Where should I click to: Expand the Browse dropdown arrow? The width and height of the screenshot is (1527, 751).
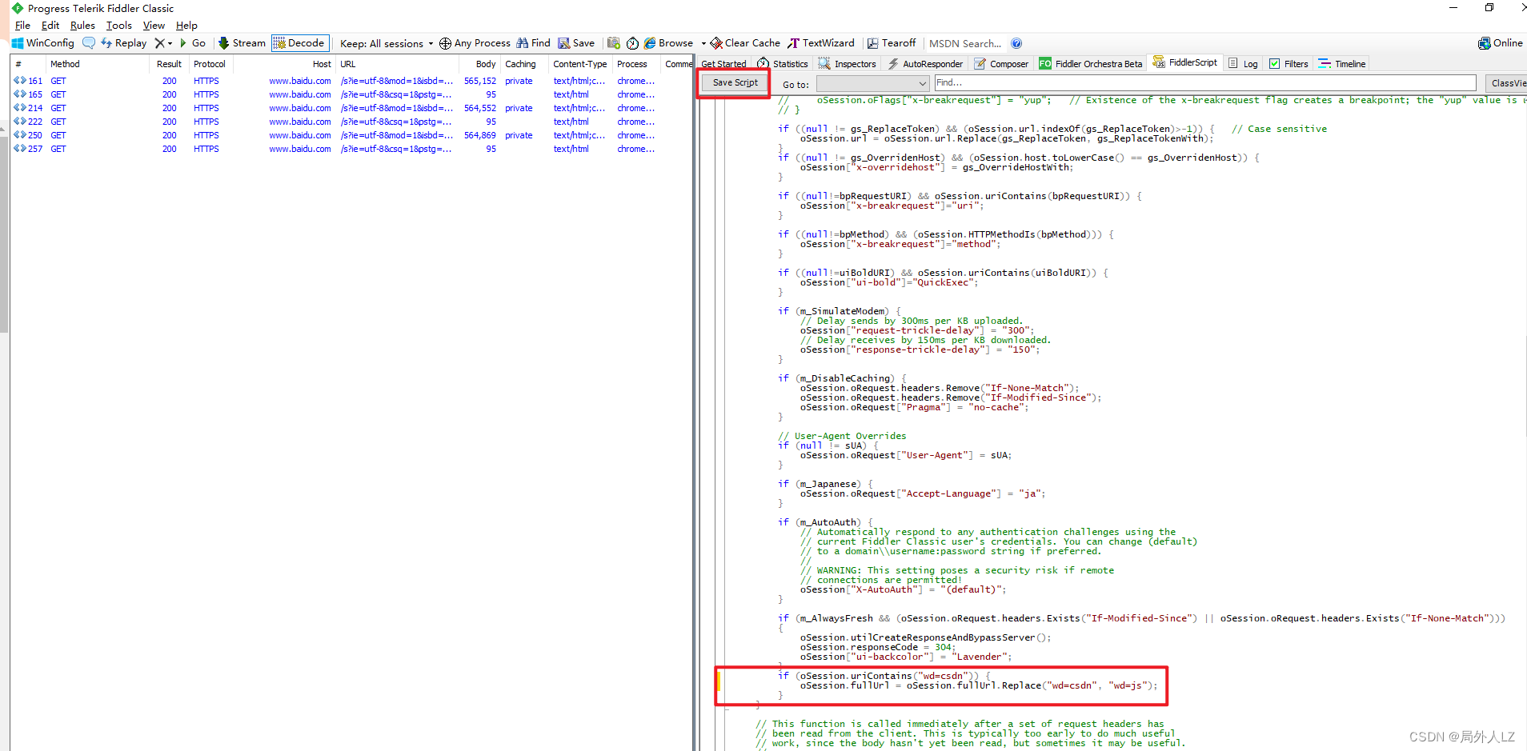[703, 43]
